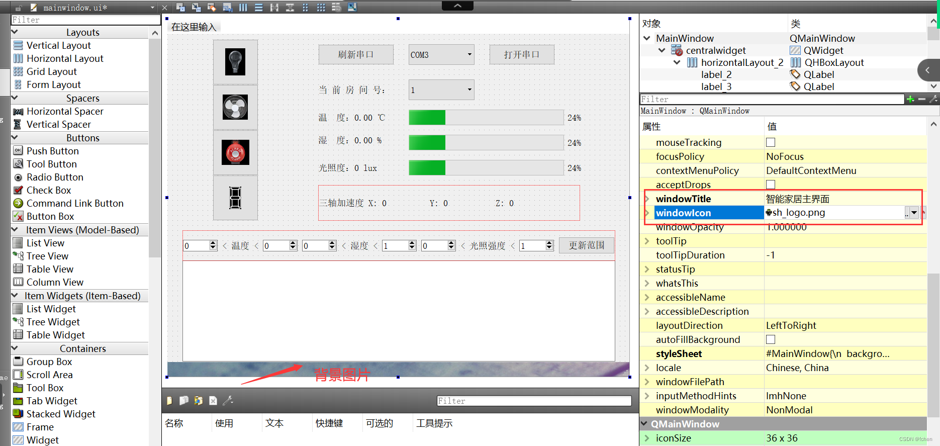This screenshot has height=446, width=940.
Task: Apply Lay Out Horizontally from toolbar
Action: click(243, 7)
